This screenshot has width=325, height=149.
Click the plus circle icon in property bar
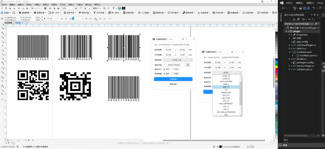pyautogui.click(x=110, y=18)
